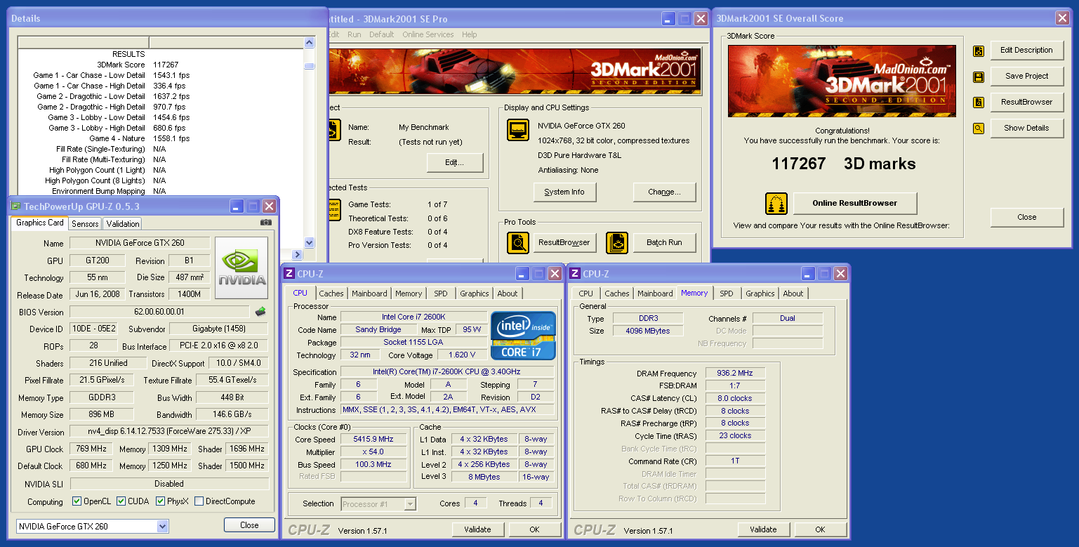Switch to the Sensors tab in GPU-Z

click(x=85, y=224)
